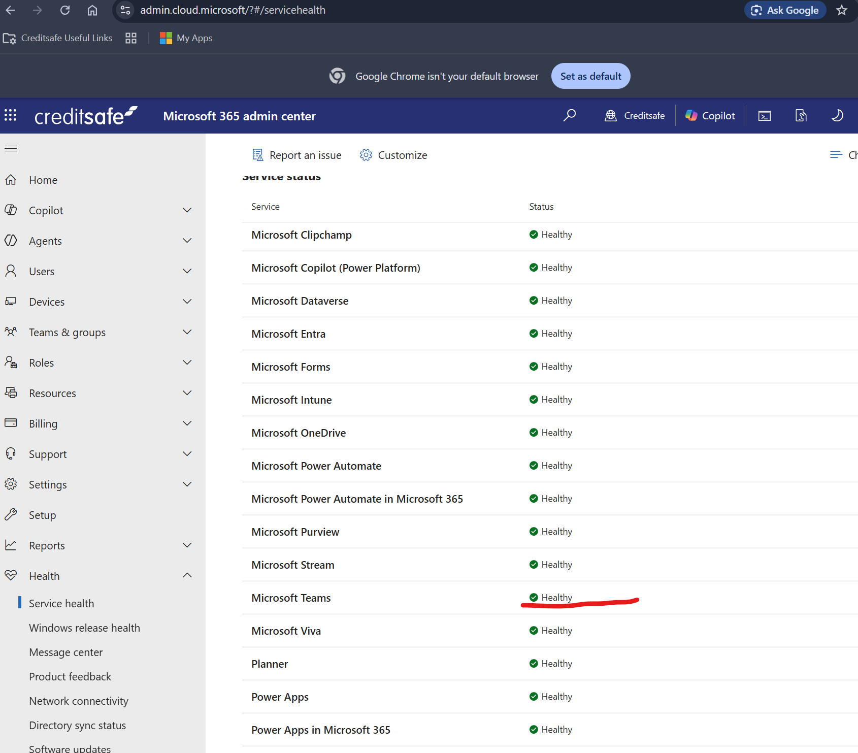
Task: Select the Planner service row
Action: 550,664
